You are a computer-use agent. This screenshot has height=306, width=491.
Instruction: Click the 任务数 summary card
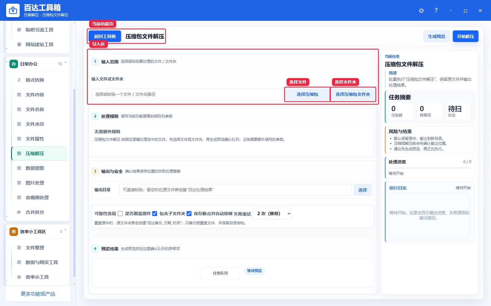pos(401,111)
